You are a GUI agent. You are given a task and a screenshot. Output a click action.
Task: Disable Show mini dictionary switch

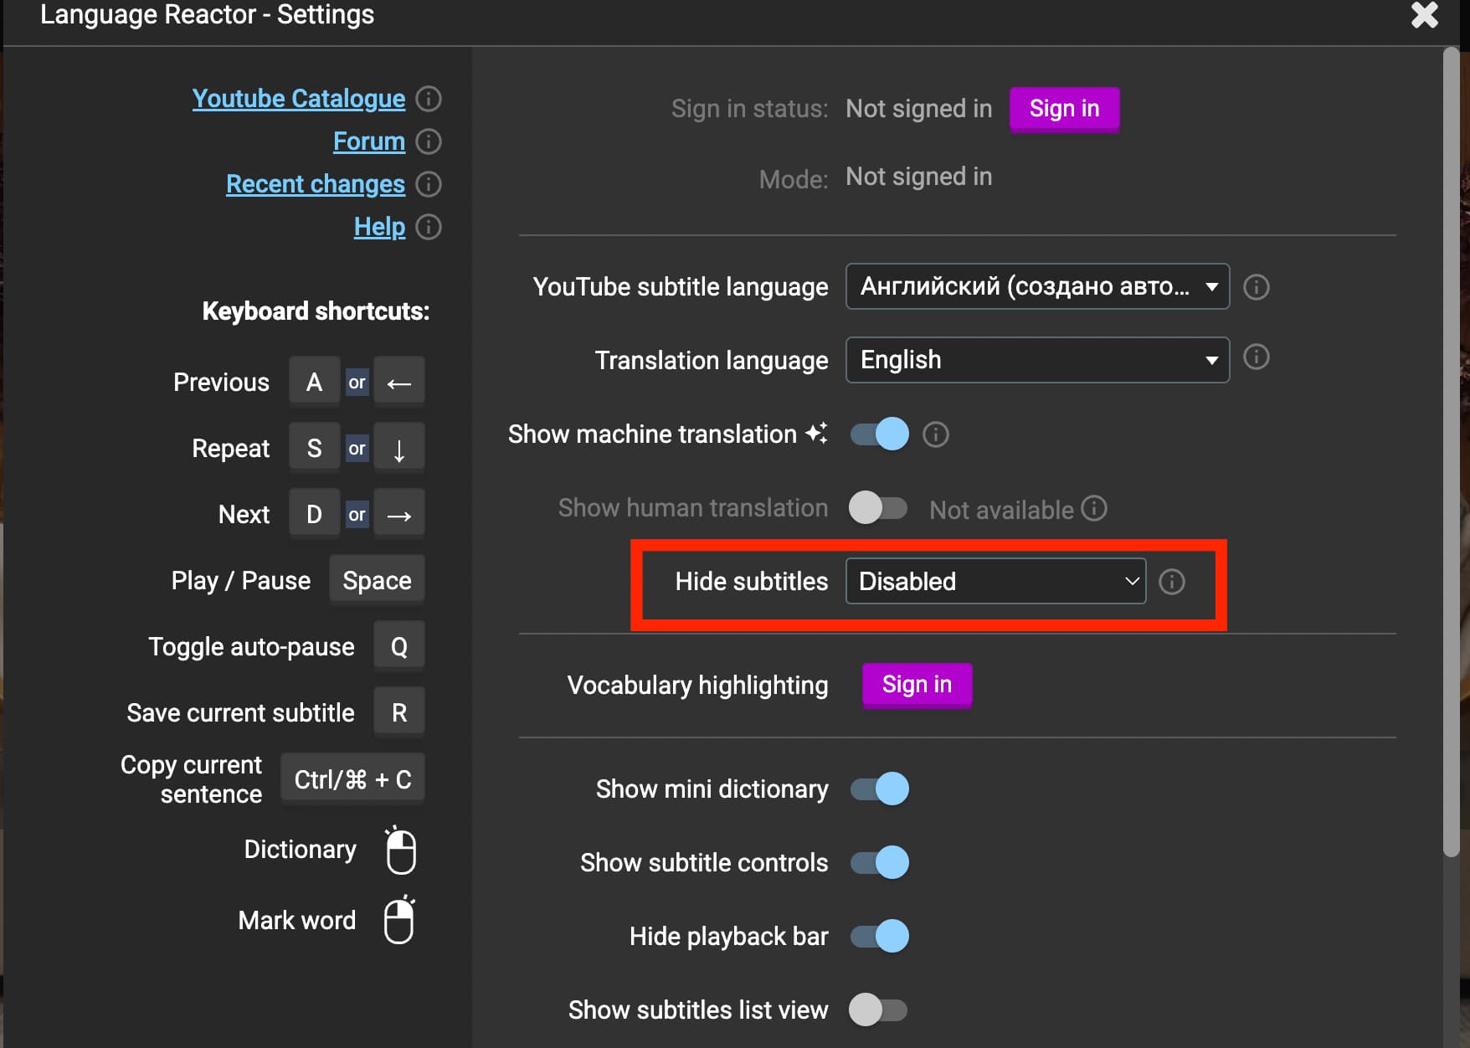[x=879, y=789]
